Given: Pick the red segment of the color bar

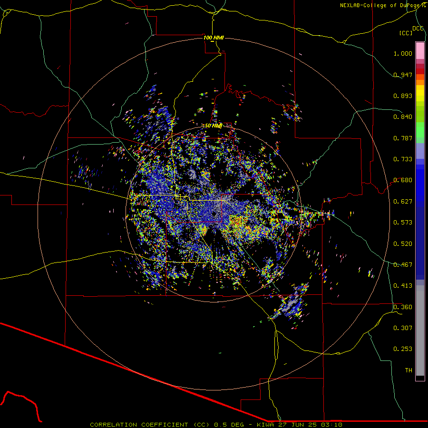Looking at the screenshot, I should tap(420, 71).
